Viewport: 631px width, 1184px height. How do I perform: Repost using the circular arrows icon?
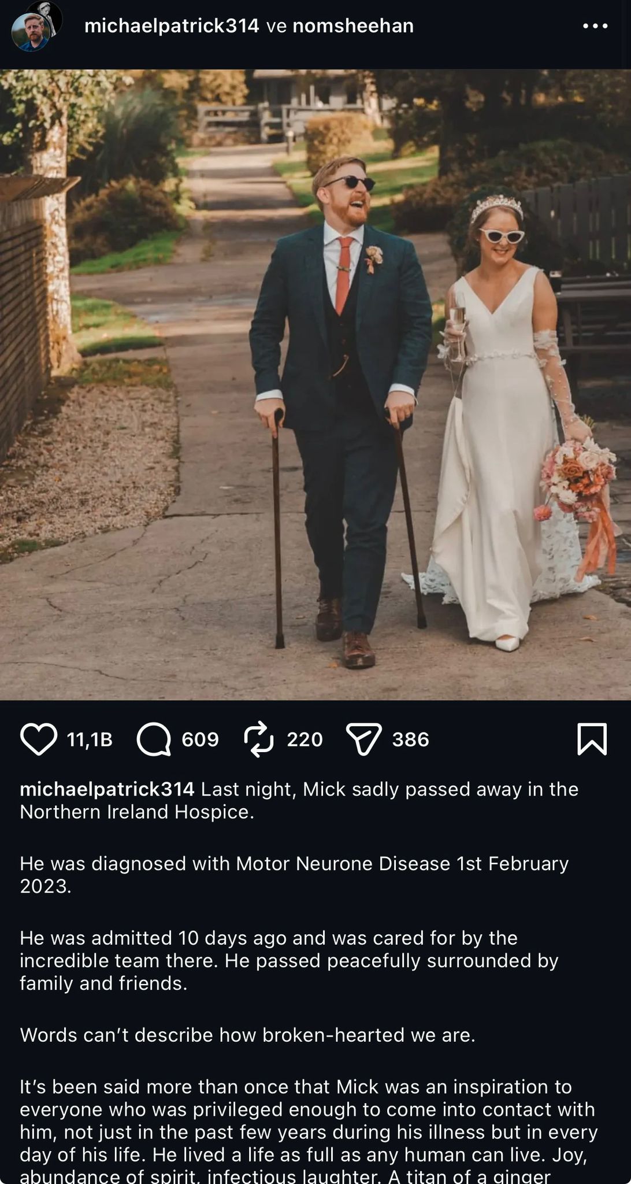tap(259, 739)
